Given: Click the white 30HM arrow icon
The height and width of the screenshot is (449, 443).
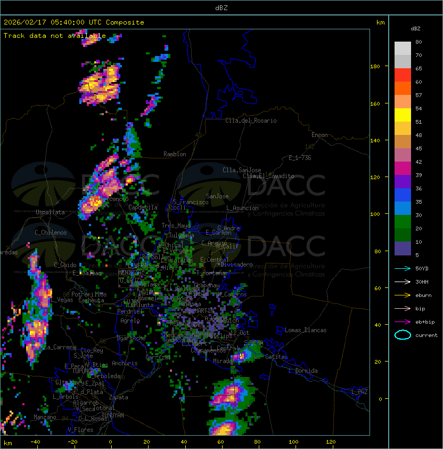Looking at the screenshot, I should tap(403, 282).
